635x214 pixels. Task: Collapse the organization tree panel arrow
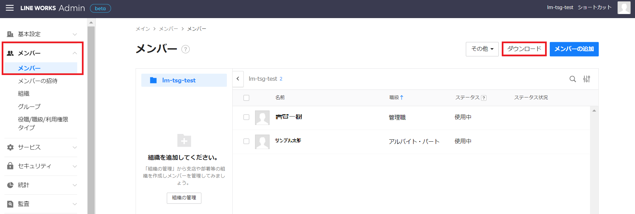pyautogui.click(x=238, y=79)
